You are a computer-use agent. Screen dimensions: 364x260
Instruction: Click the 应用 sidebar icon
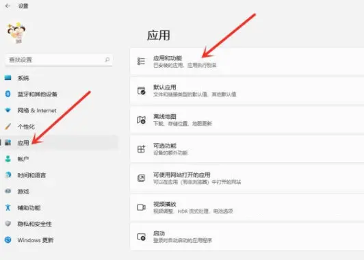pos(8,142)
